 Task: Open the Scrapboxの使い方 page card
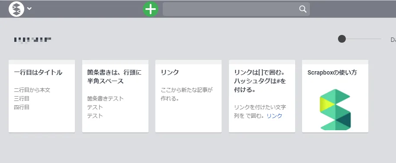[335, 96]
